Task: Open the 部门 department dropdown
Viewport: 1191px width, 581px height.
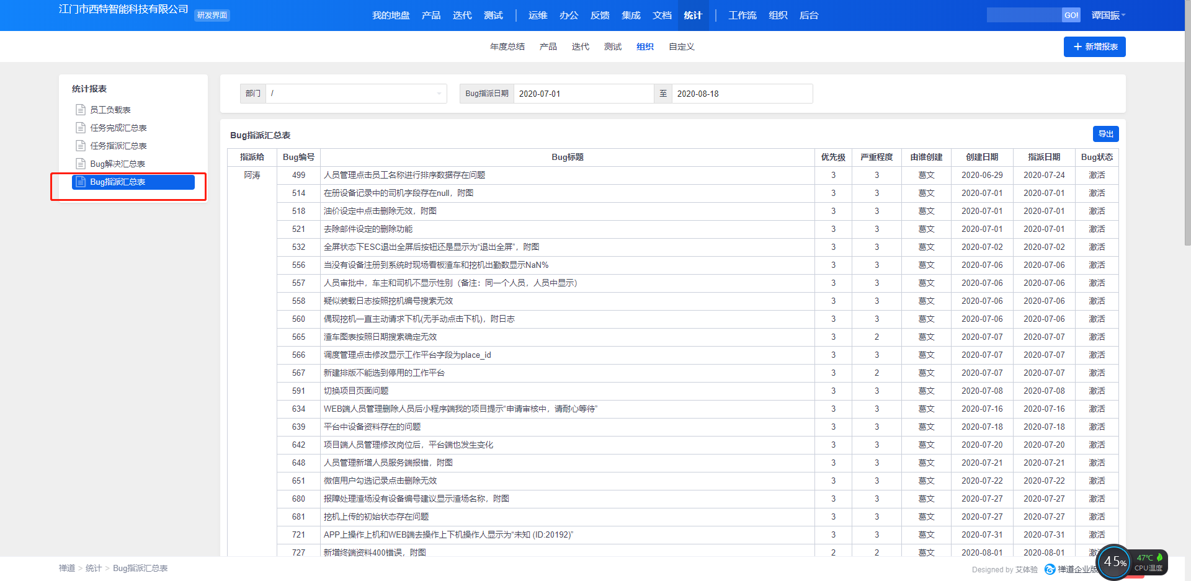Action: click(356, 94)
